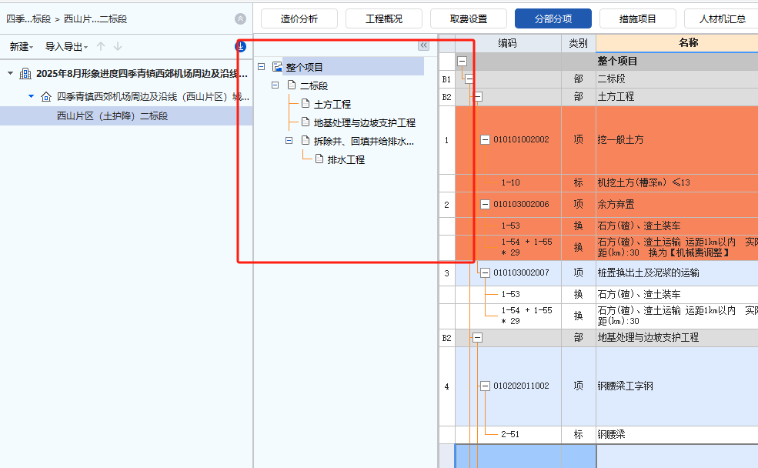Click the document icon beside 排水工程
The image size is (758, 468).
coord(319,158)
